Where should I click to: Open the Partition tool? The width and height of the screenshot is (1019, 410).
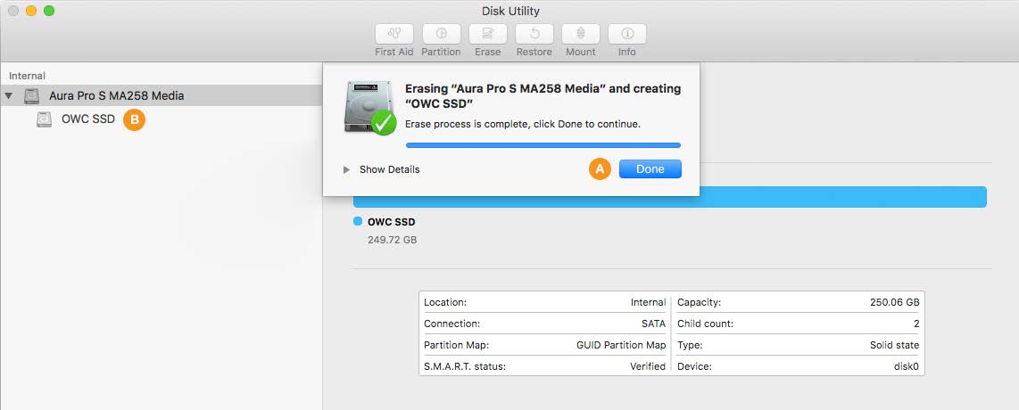tap(442, 34)
